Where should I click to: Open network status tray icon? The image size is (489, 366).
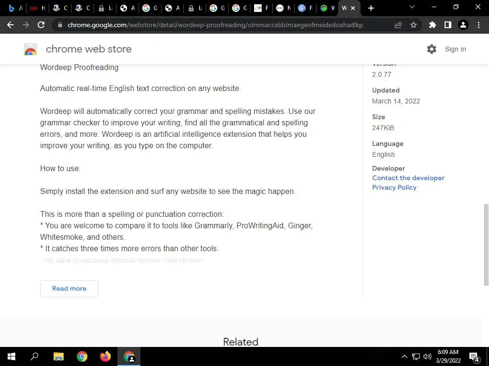coord(416,356)
